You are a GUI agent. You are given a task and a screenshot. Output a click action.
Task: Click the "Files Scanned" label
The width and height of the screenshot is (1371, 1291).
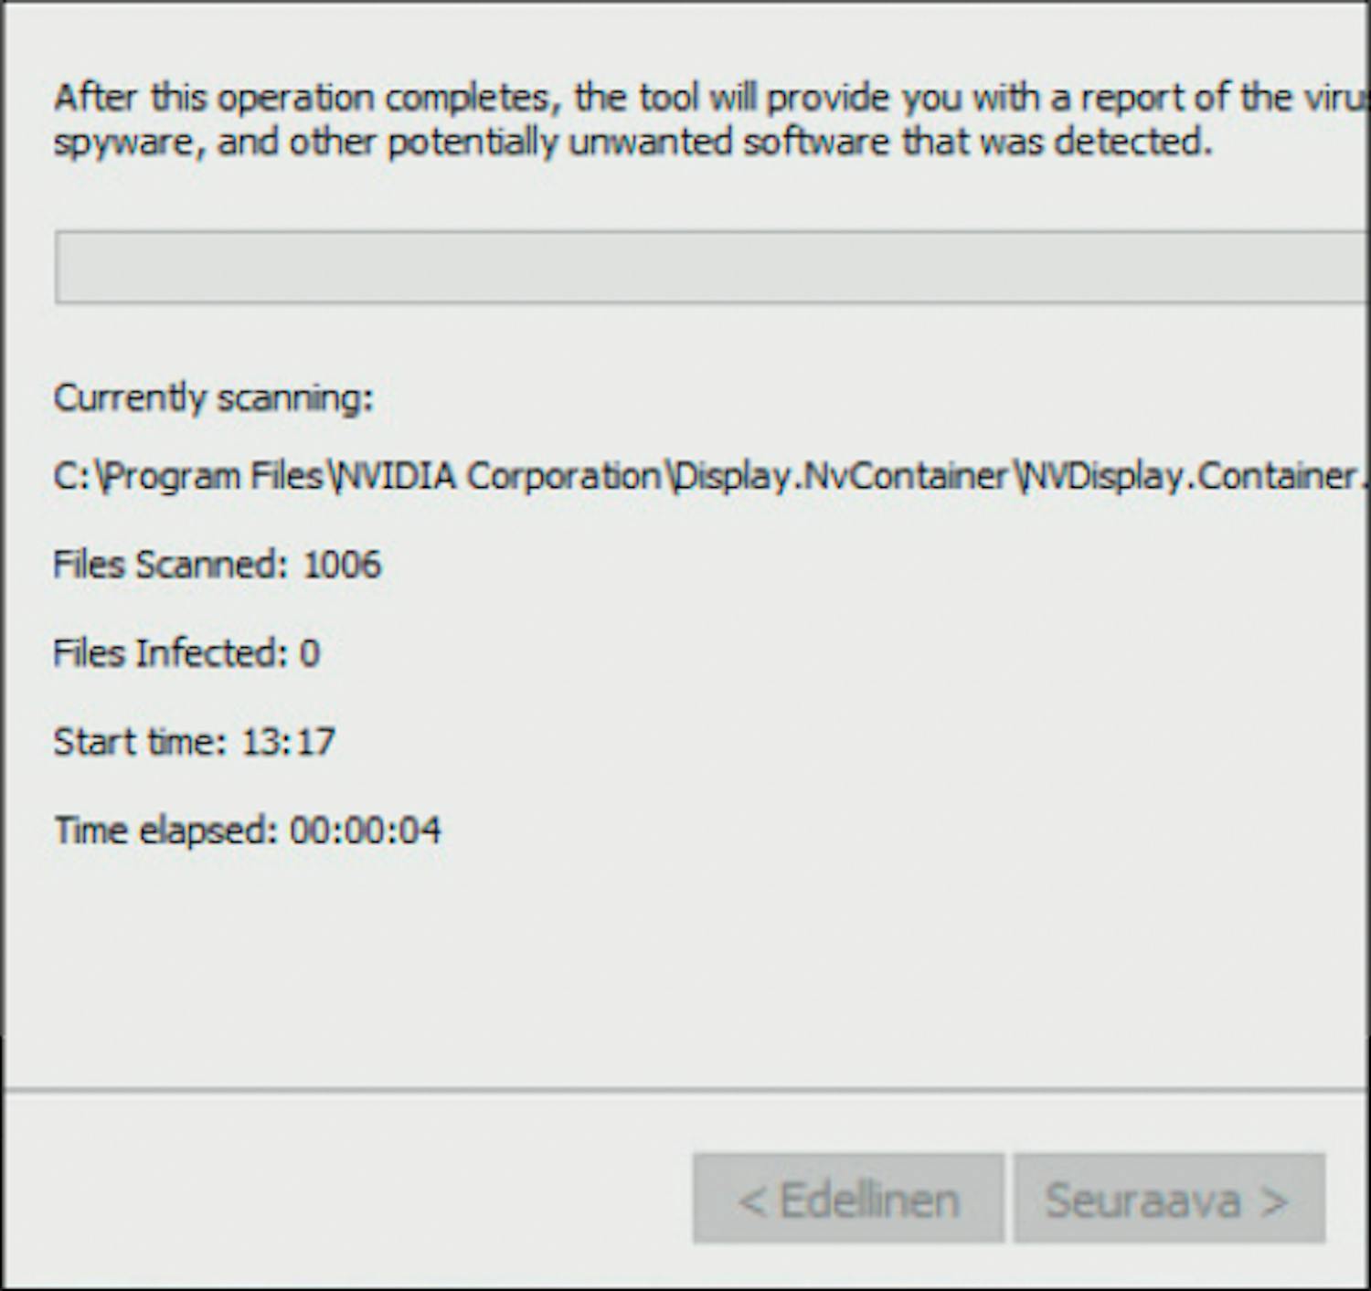coord(165,565)
